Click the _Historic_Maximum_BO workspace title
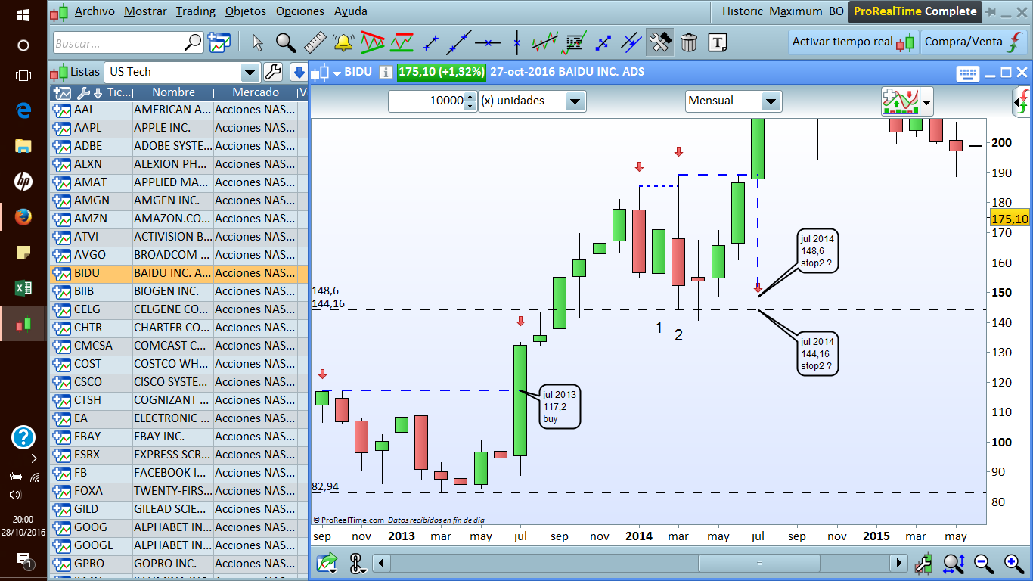Viewport: 1033px width, 581px height. tap(780, 11)
